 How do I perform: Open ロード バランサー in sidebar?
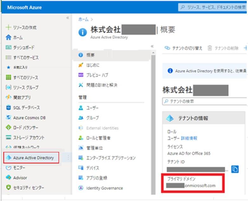pyautogui.click(x=22, y=128)
